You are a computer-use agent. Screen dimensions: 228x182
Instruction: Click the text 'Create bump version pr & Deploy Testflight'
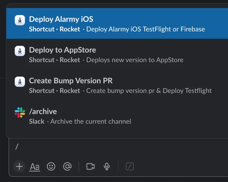click(x=149, y=91)
